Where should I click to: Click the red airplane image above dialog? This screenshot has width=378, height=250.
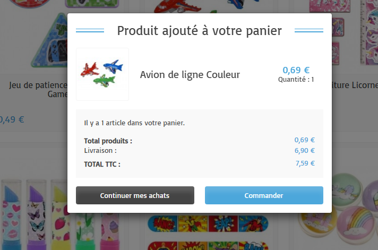tap(178, 6)
